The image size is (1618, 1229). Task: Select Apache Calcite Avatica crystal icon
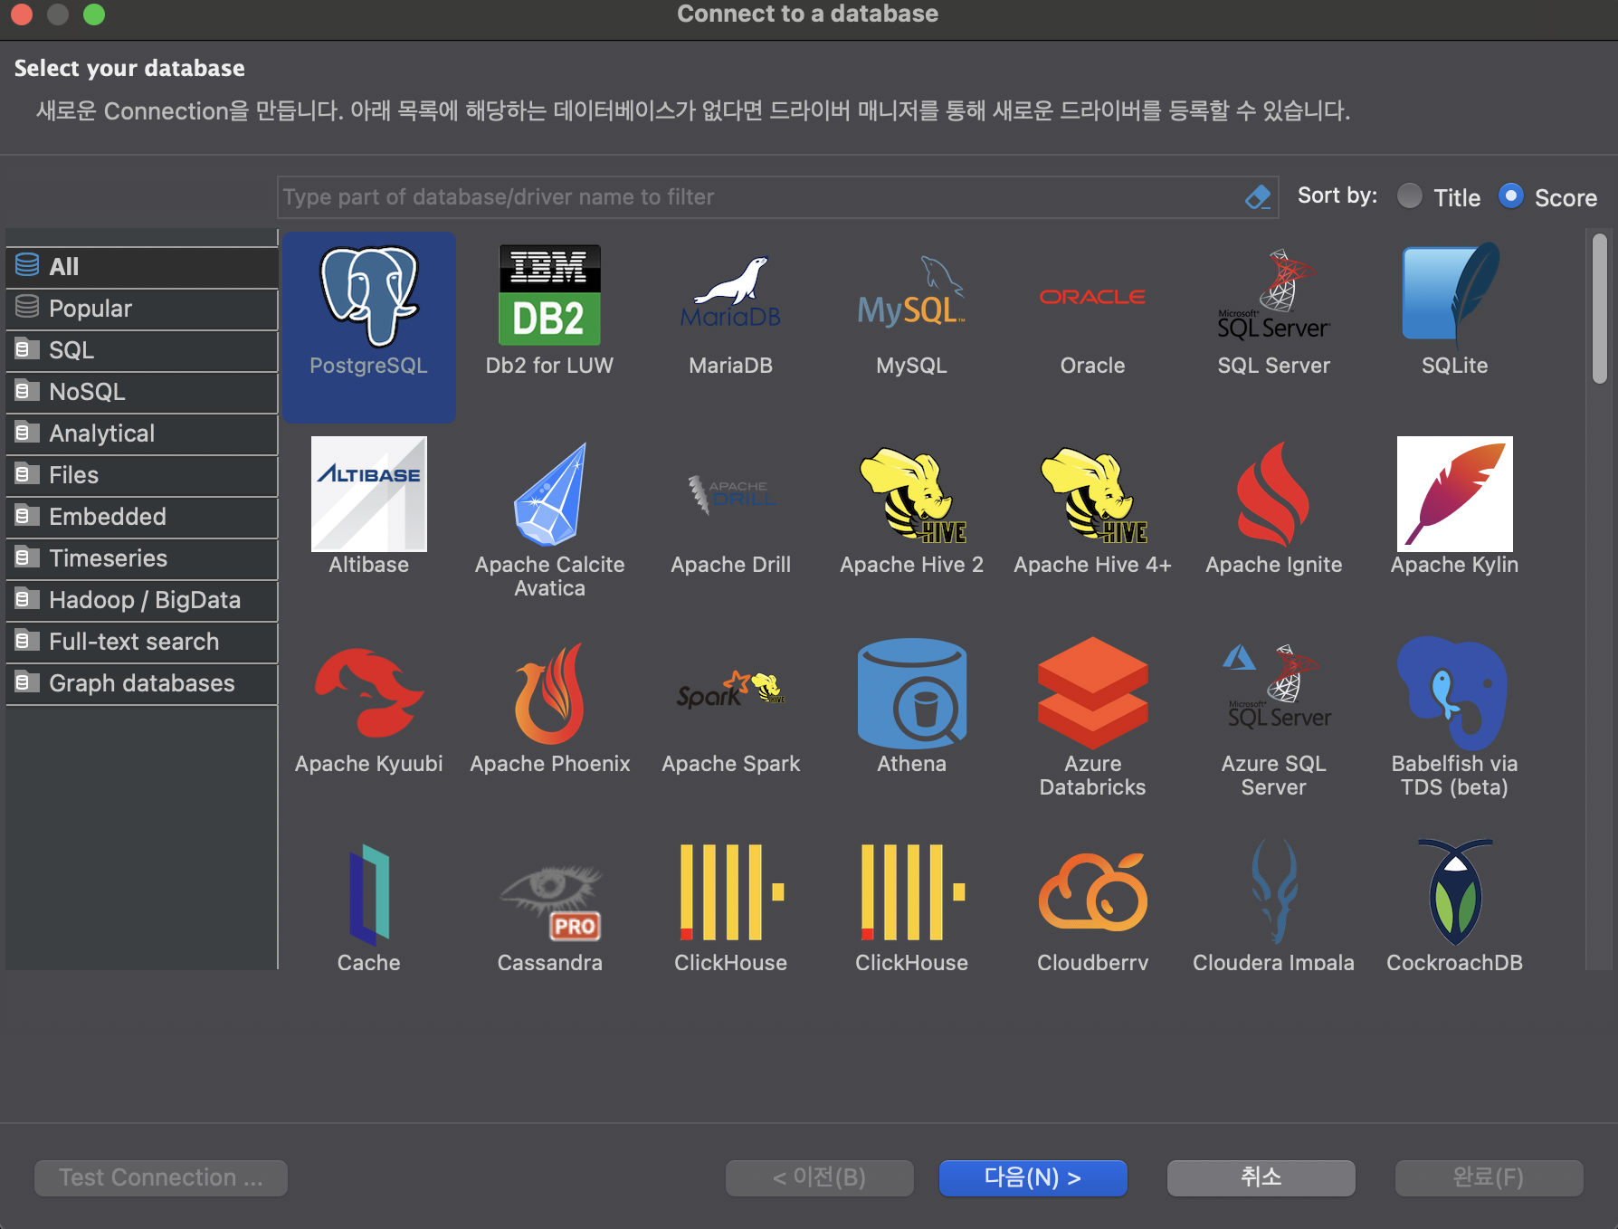549,494
